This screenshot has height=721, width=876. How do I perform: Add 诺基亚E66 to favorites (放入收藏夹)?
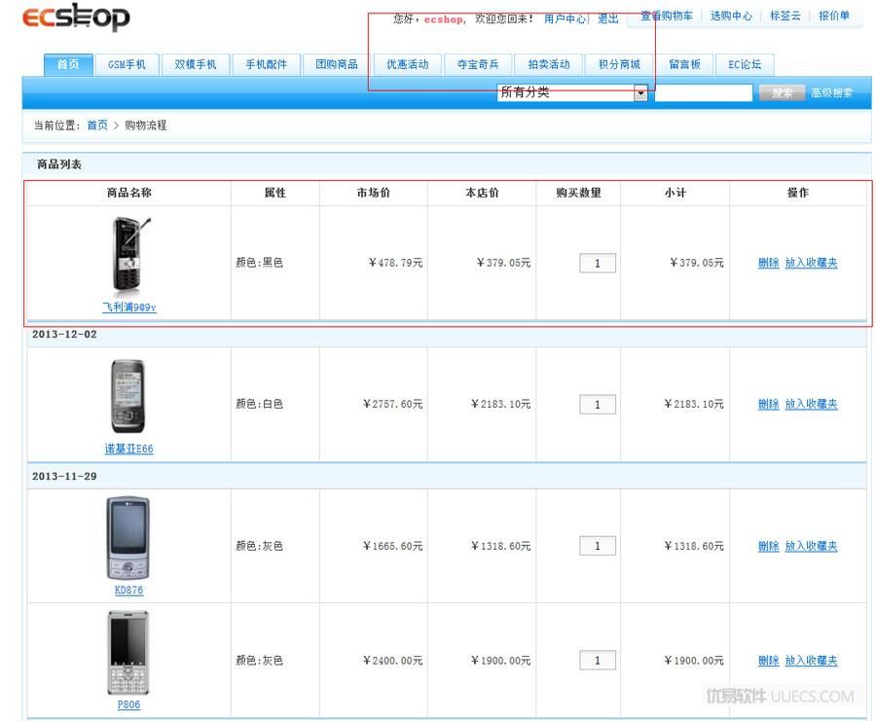[811, 404]
